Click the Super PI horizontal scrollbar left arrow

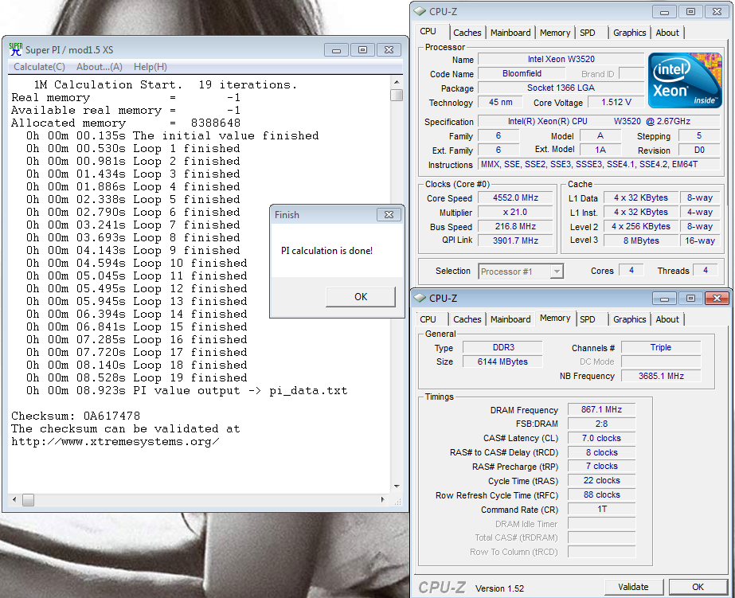(x=14, y=499)
